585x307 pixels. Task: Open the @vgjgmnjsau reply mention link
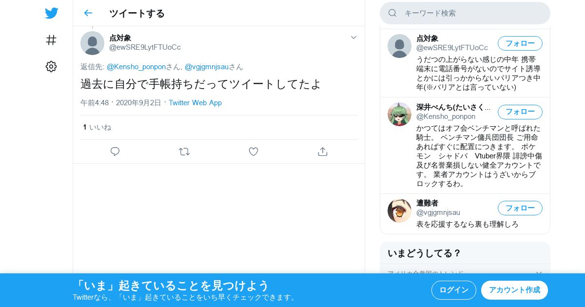[x=207, y=67]
